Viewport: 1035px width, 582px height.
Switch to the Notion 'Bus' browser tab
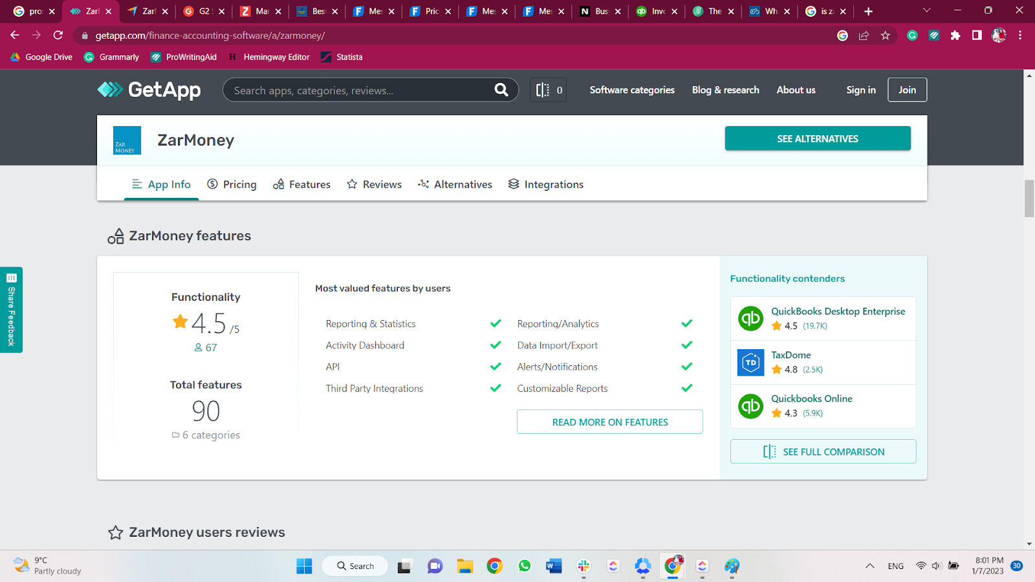[600, 11]
